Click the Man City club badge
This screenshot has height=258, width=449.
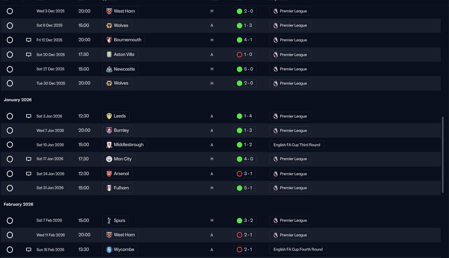pyautogui.click(x=109, y=159)
